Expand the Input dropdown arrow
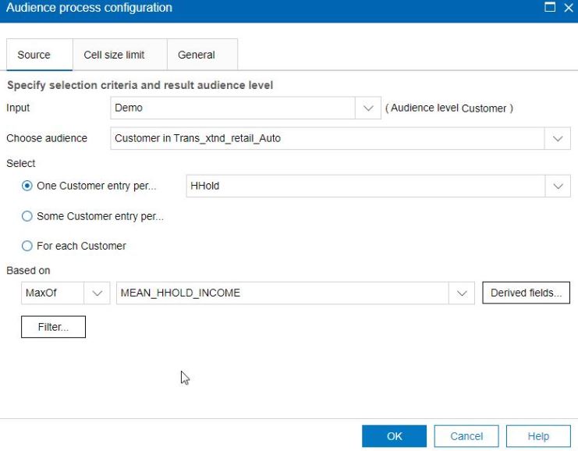Screen dimensions: 578x451 [x=368, y=108]
